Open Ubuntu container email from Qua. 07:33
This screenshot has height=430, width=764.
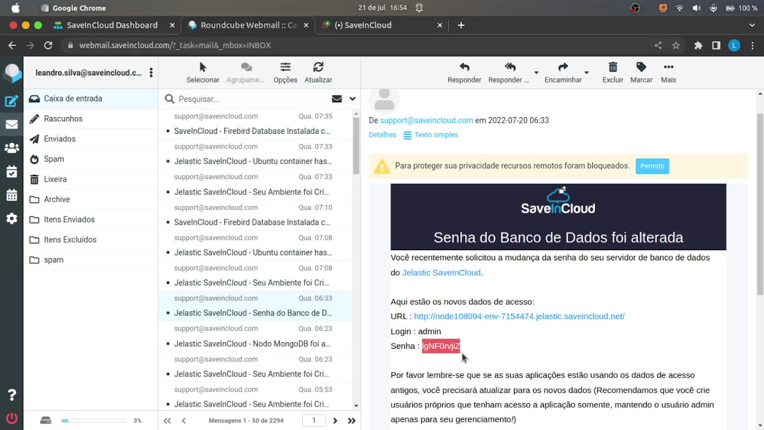(255, 154)
